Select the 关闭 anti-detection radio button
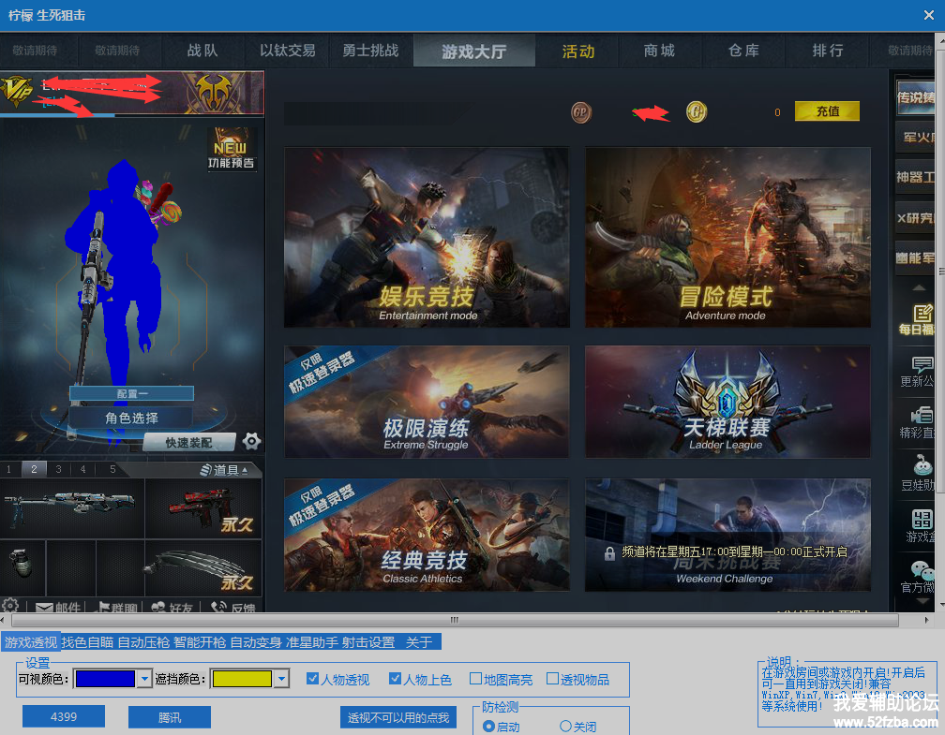This screenshot has width=945, height=735. click(x=565, y=726)
